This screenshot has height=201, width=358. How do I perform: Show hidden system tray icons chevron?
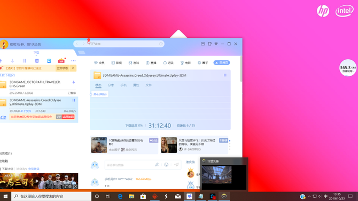tap(309, 196)
